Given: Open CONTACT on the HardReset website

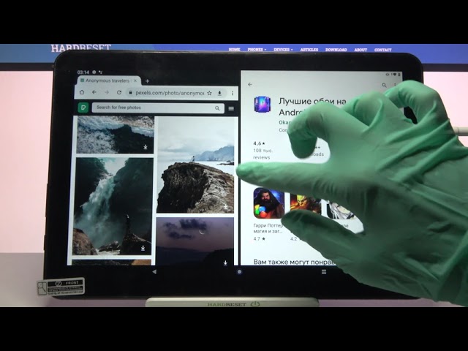Looking at the screenshot, I should pos(382,50).
